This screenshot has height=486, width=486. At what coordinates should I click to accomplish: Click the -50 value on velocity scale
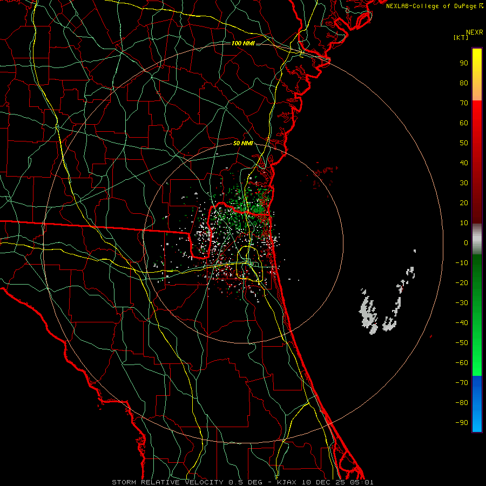(x=462, y=343)
